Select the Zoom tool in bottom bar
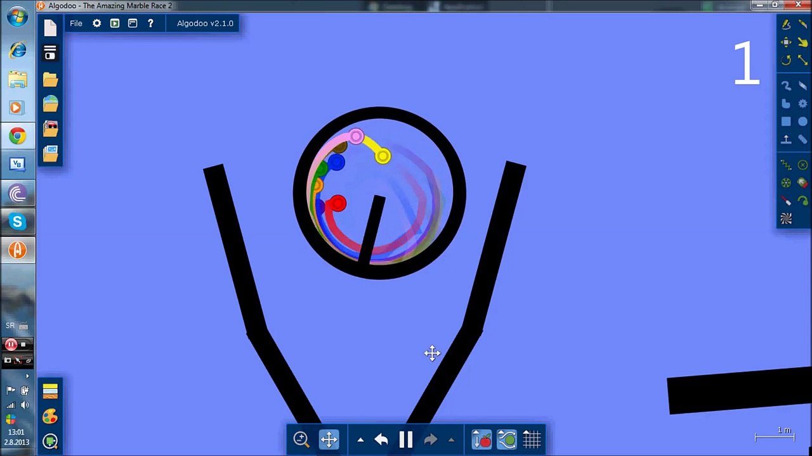Screen dimensions: 812x456 tap(301, 439)
